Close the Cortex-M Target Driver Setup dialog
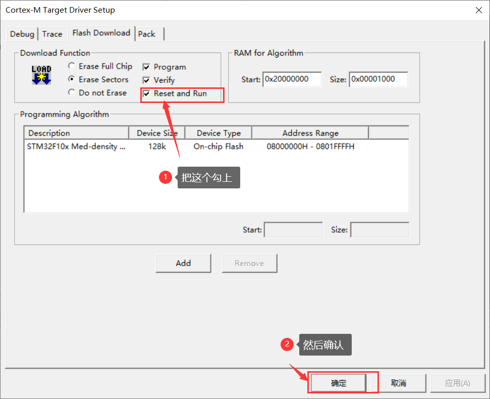This screenshot has height=399, width=490. coord(479,10)
